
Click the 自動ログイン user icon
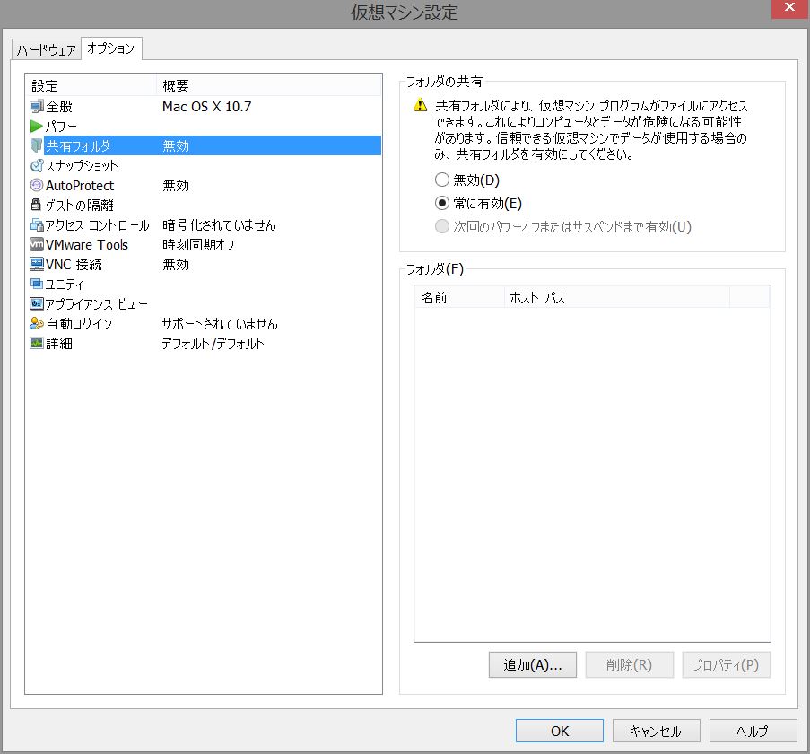pos(37,323)
